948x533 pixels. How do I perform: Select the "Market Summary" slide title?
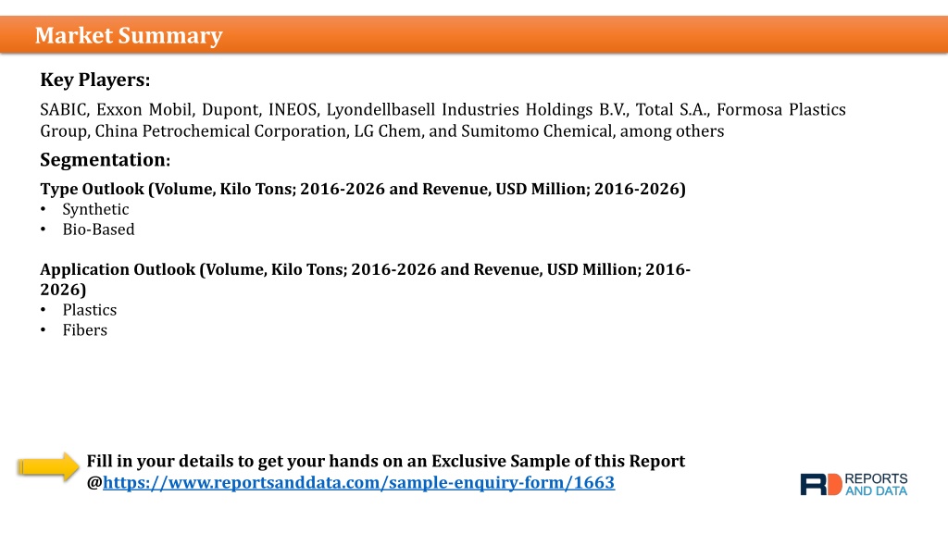tap(129, 36)
